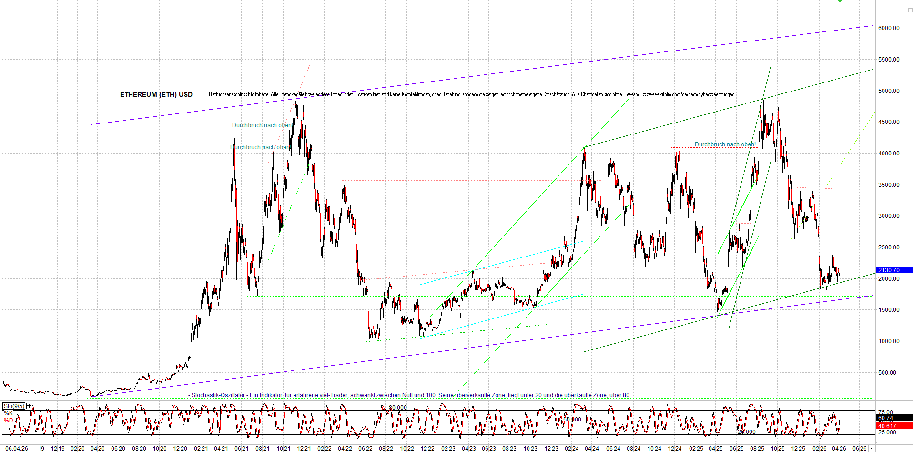Image resolution: width=913 pixels, height=452 pixels.
Task: Select the Stochastik-Oszillator description text
Action: 410,395
